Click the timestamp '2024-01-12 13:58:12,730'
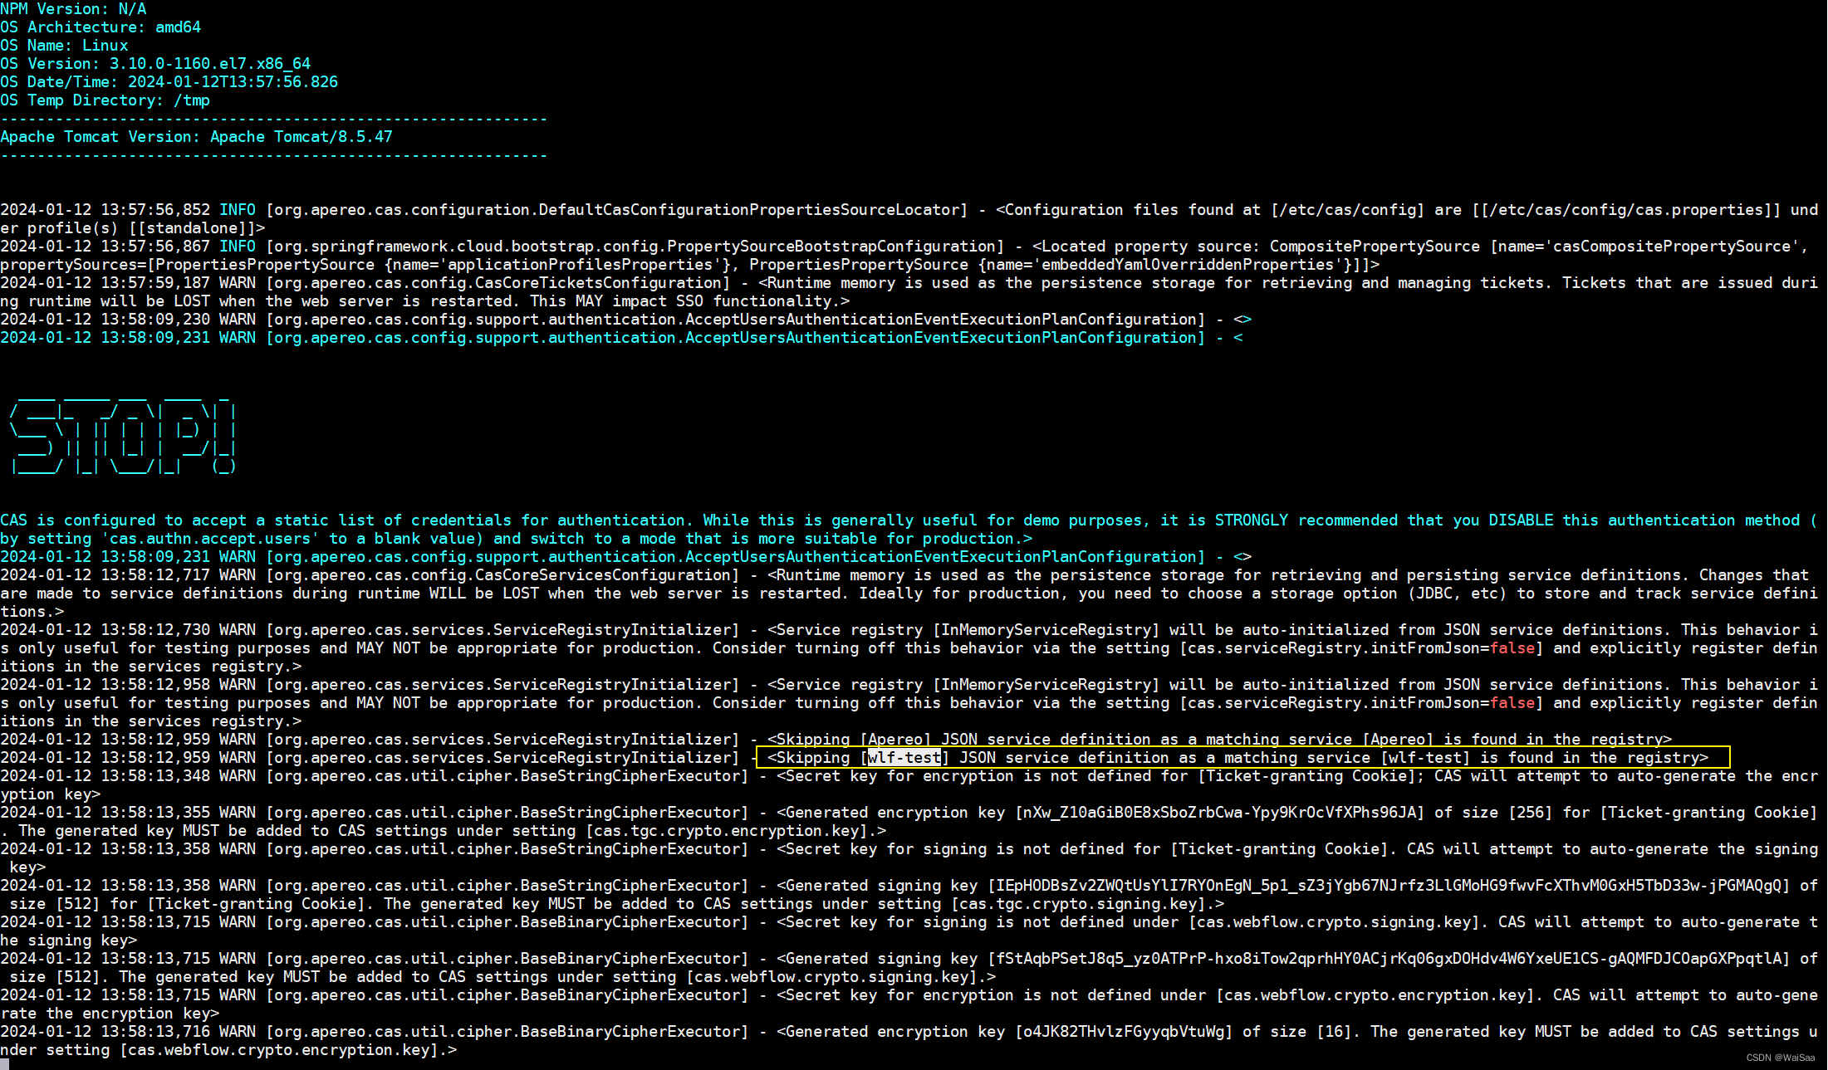 click(x=105, y=630)
